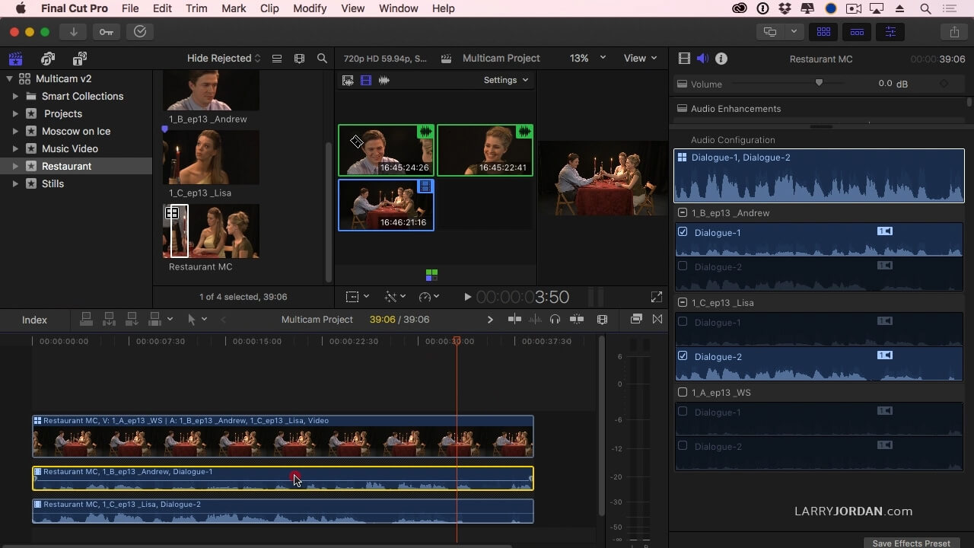The width and height of the screenshot is (974, 548).
Task: Open the Photos and Audio sidebar
Action: point(48,59)
